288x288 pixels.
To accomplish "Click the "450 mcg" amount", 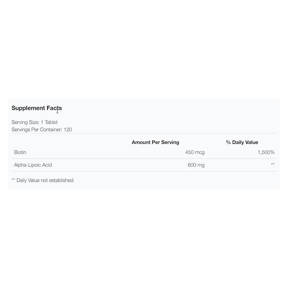I will [195, 152].
